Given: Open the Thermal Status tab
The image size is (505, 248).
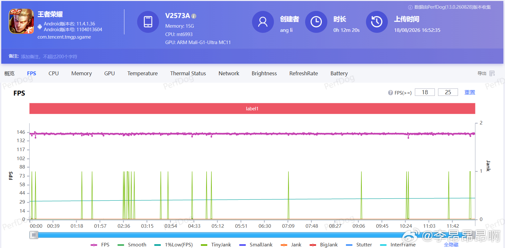Looking at the screenshot, I should (188, 73).
